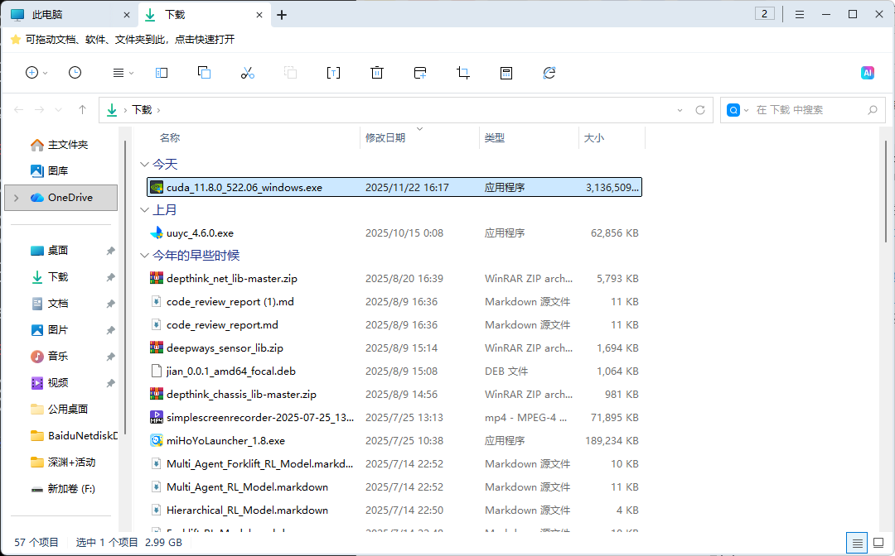This screenshot has height=556, width=895.
Task: Select miHoYoLauncher_1.8.exe file
Action: tap(394, 441)
